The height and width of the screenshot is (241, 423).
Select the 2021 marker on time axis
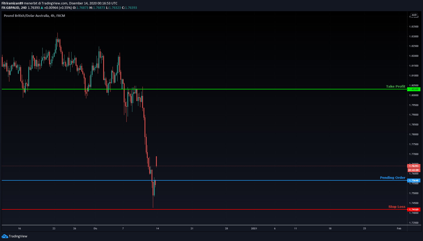pyautogui.click(x=254, y=229)
